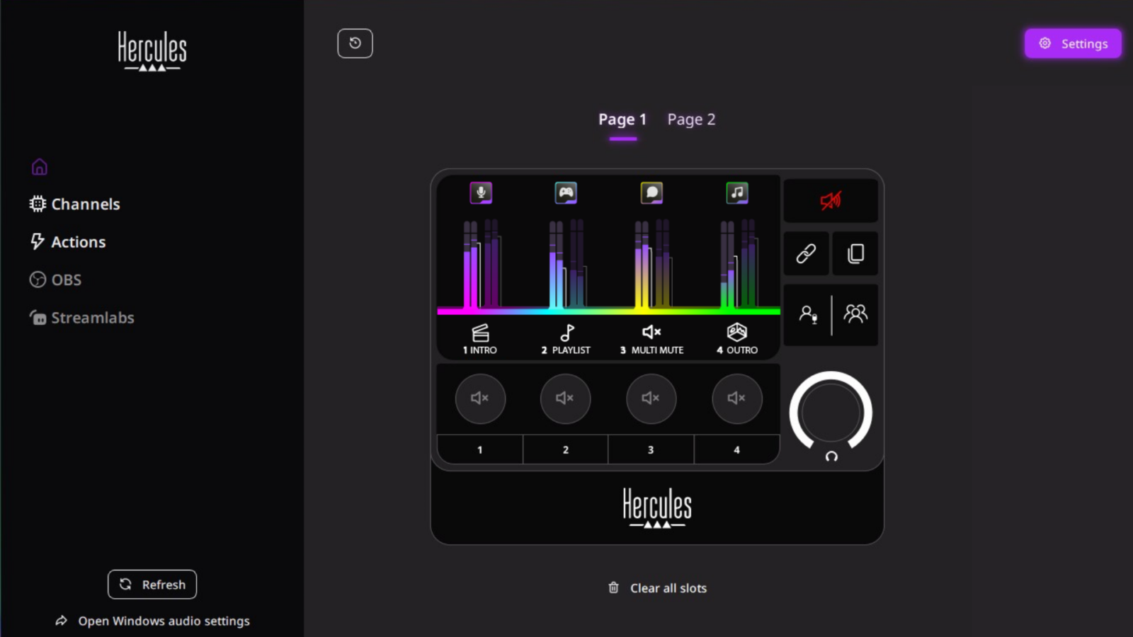This screenshot has height=637, width=1133.
Task: Open the chat channel icon
Action: click(651, 192)
